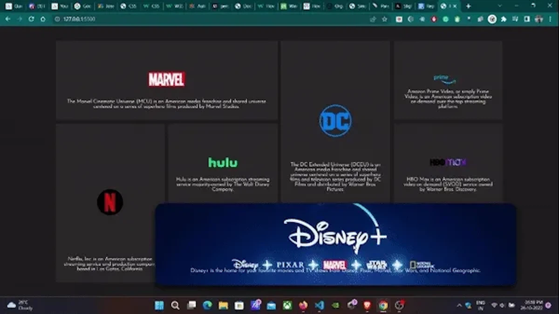The image size is (559, 314).
Task: Click the DC Extended Universe description text
Action: pyautogui.click(x=335, y=177)
